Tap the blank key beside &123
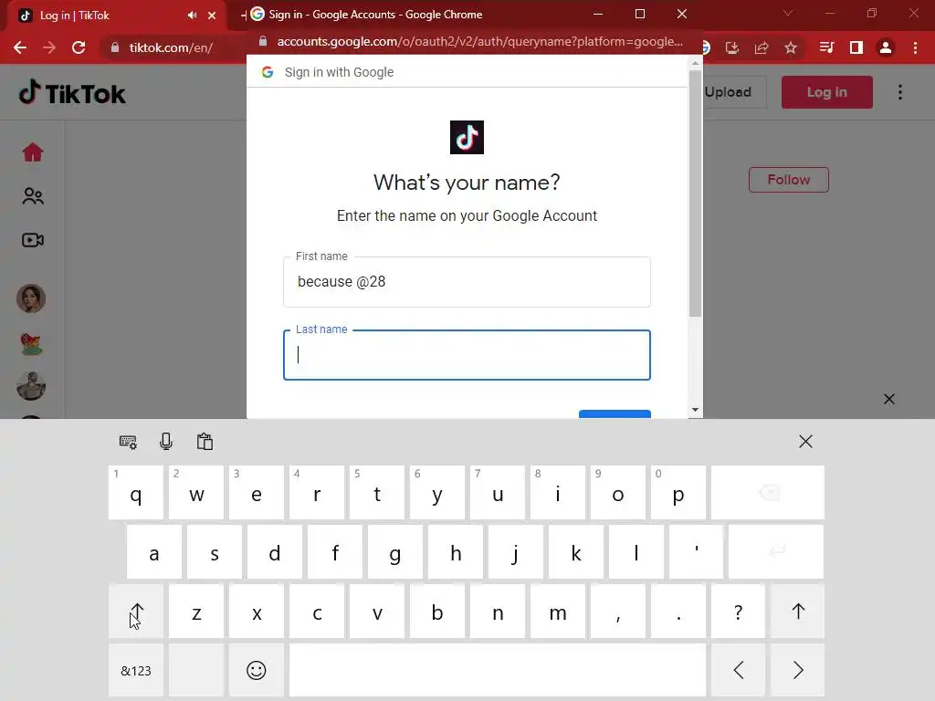 196,670
